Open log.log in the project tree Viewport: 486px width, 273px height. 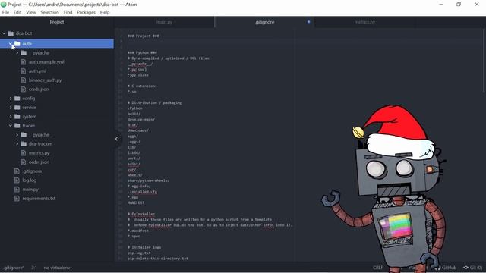tap(29, 180)
